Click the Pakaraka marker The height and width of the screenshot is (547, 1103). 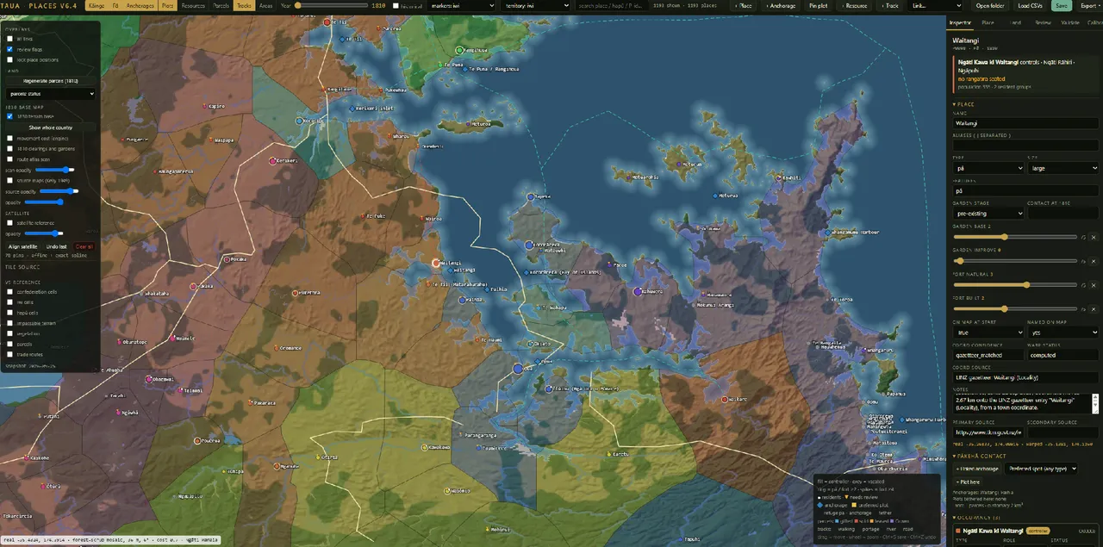pyautogui.click(x=249, y=402)
